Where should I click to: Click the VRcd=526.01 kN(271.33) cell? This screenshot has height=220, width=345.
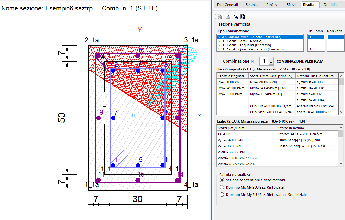pos(247,158)
